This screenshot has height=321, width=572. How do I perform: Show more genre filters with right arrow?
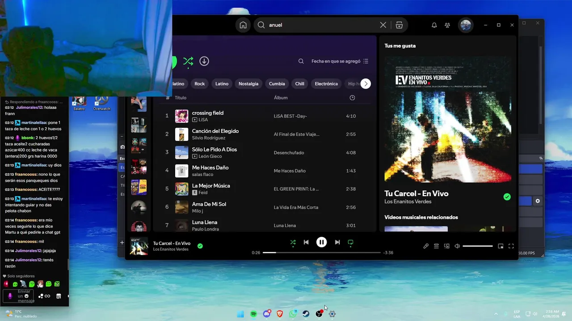click(366, 84)
